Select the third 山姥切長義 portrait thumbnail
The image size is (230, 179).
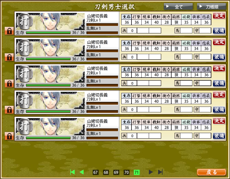(50, 74)
